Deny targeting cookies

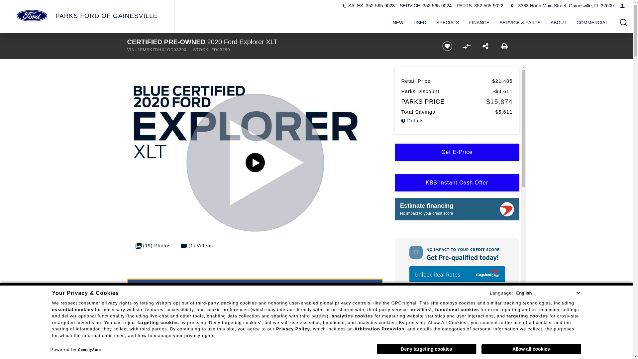(426, 349)
